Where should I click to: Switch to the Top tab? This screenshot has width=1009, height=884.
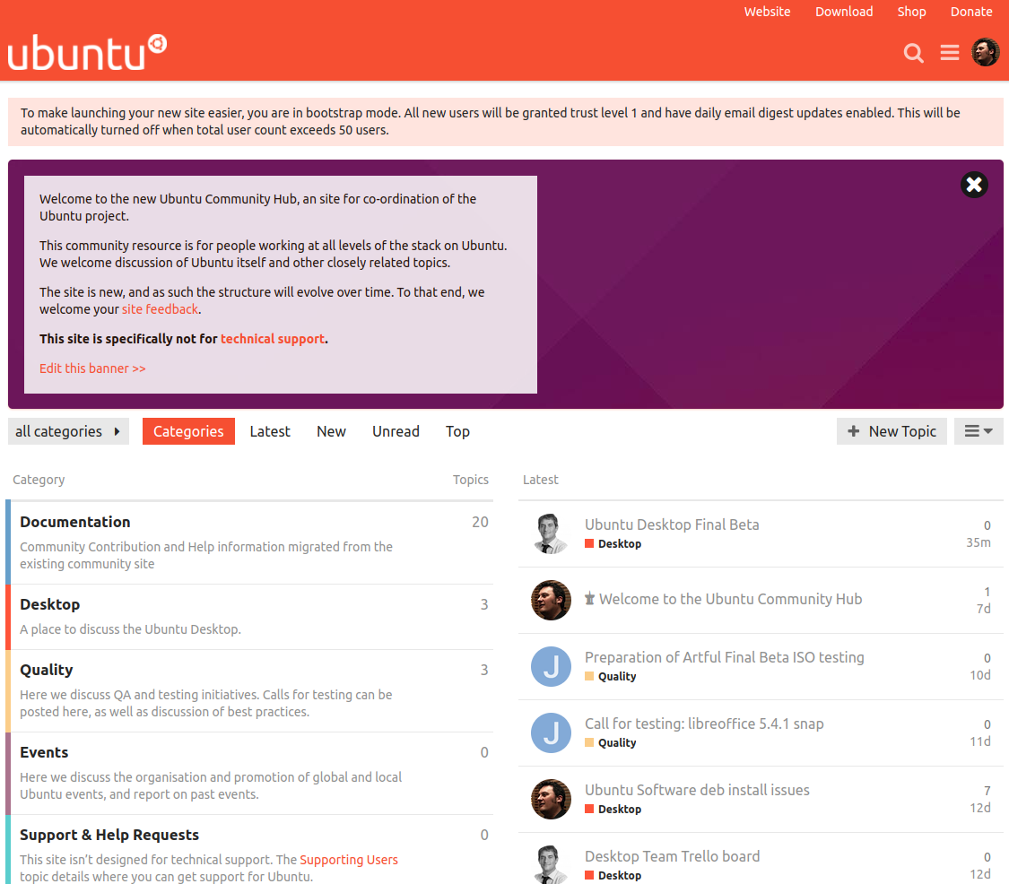click(x=457, y=431)
